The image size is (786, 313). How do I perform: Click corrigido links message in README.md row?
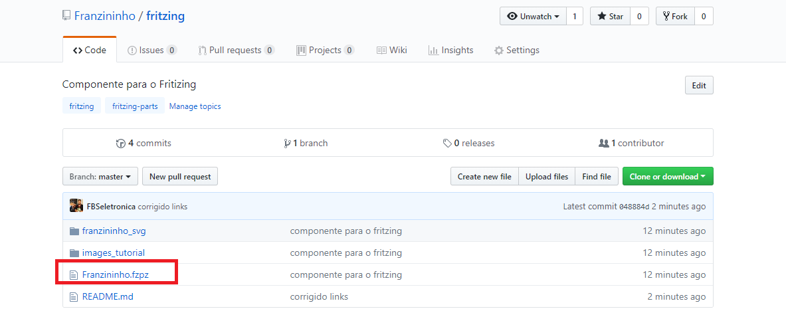coord(319,296)
